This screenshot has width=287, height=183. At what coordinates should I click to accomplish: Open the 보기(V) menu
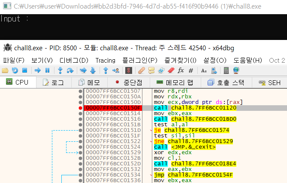pos(42,60)
